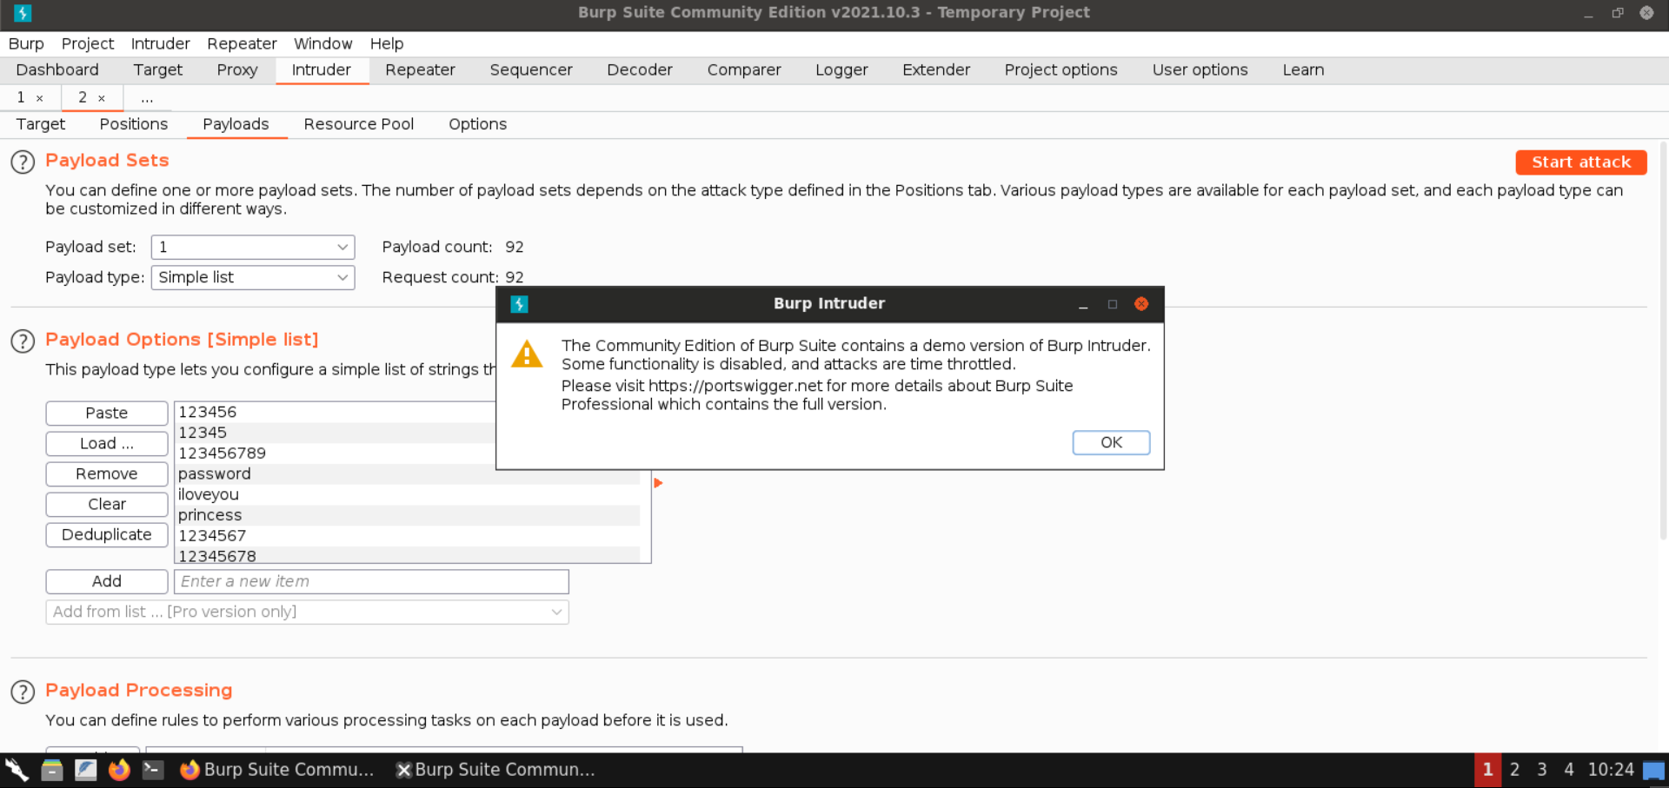The height and width of the screenshot is (788, 1669).
Task: Switch to the Positions tab
Action: 133,124
